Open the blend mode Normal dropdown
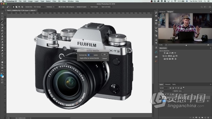 click(x=166, y=91)
